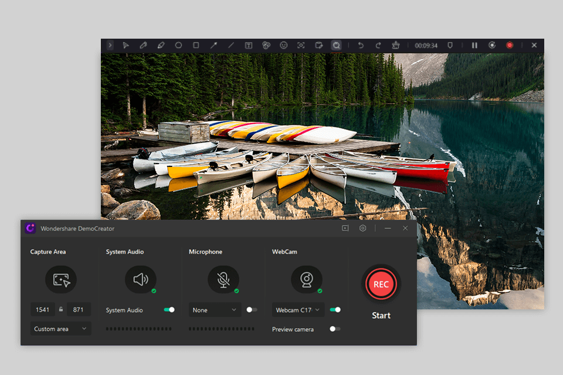The height and width of the screenshot is (375, 563).
Task: Select the arrow drawing tool
Action: pos(213,46)
